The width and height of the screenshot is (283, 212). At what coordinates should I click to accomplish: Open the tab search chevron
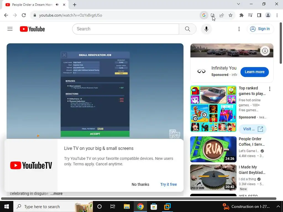[x=239, y=4]
